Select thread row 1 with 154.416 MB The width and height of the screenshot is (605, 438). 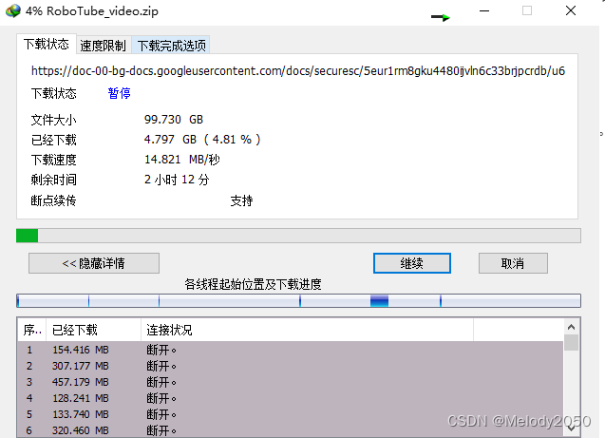coord(291,350)
